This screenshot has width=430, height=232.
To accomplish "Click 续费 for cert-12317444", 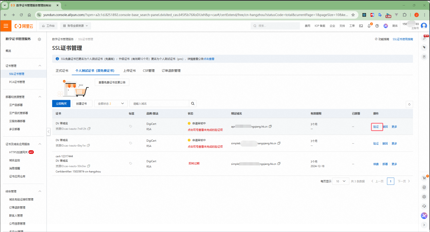I will 376,164.
